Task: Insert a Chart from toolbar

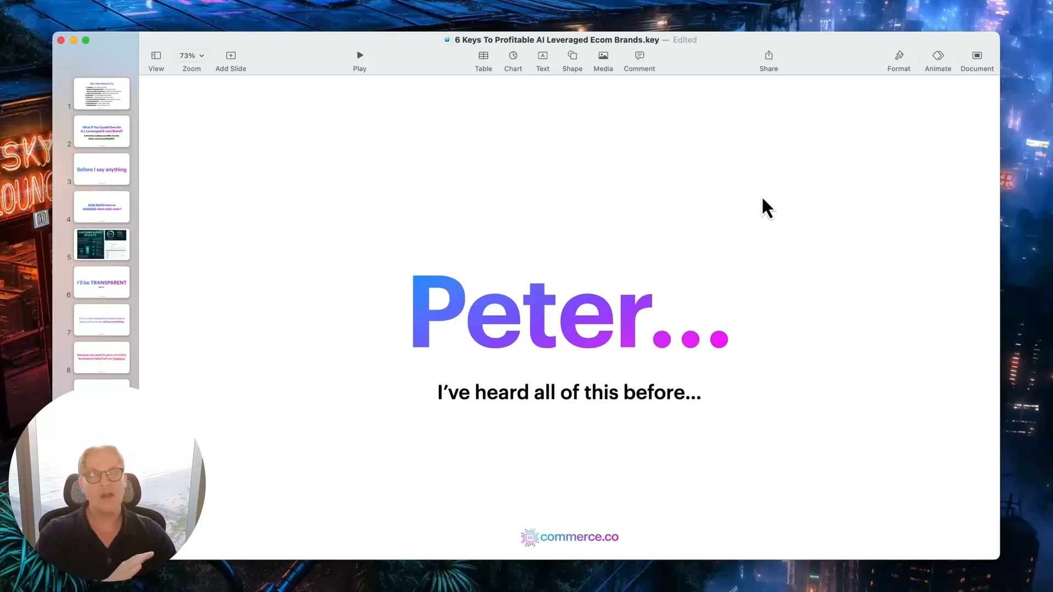Action: 513,55
